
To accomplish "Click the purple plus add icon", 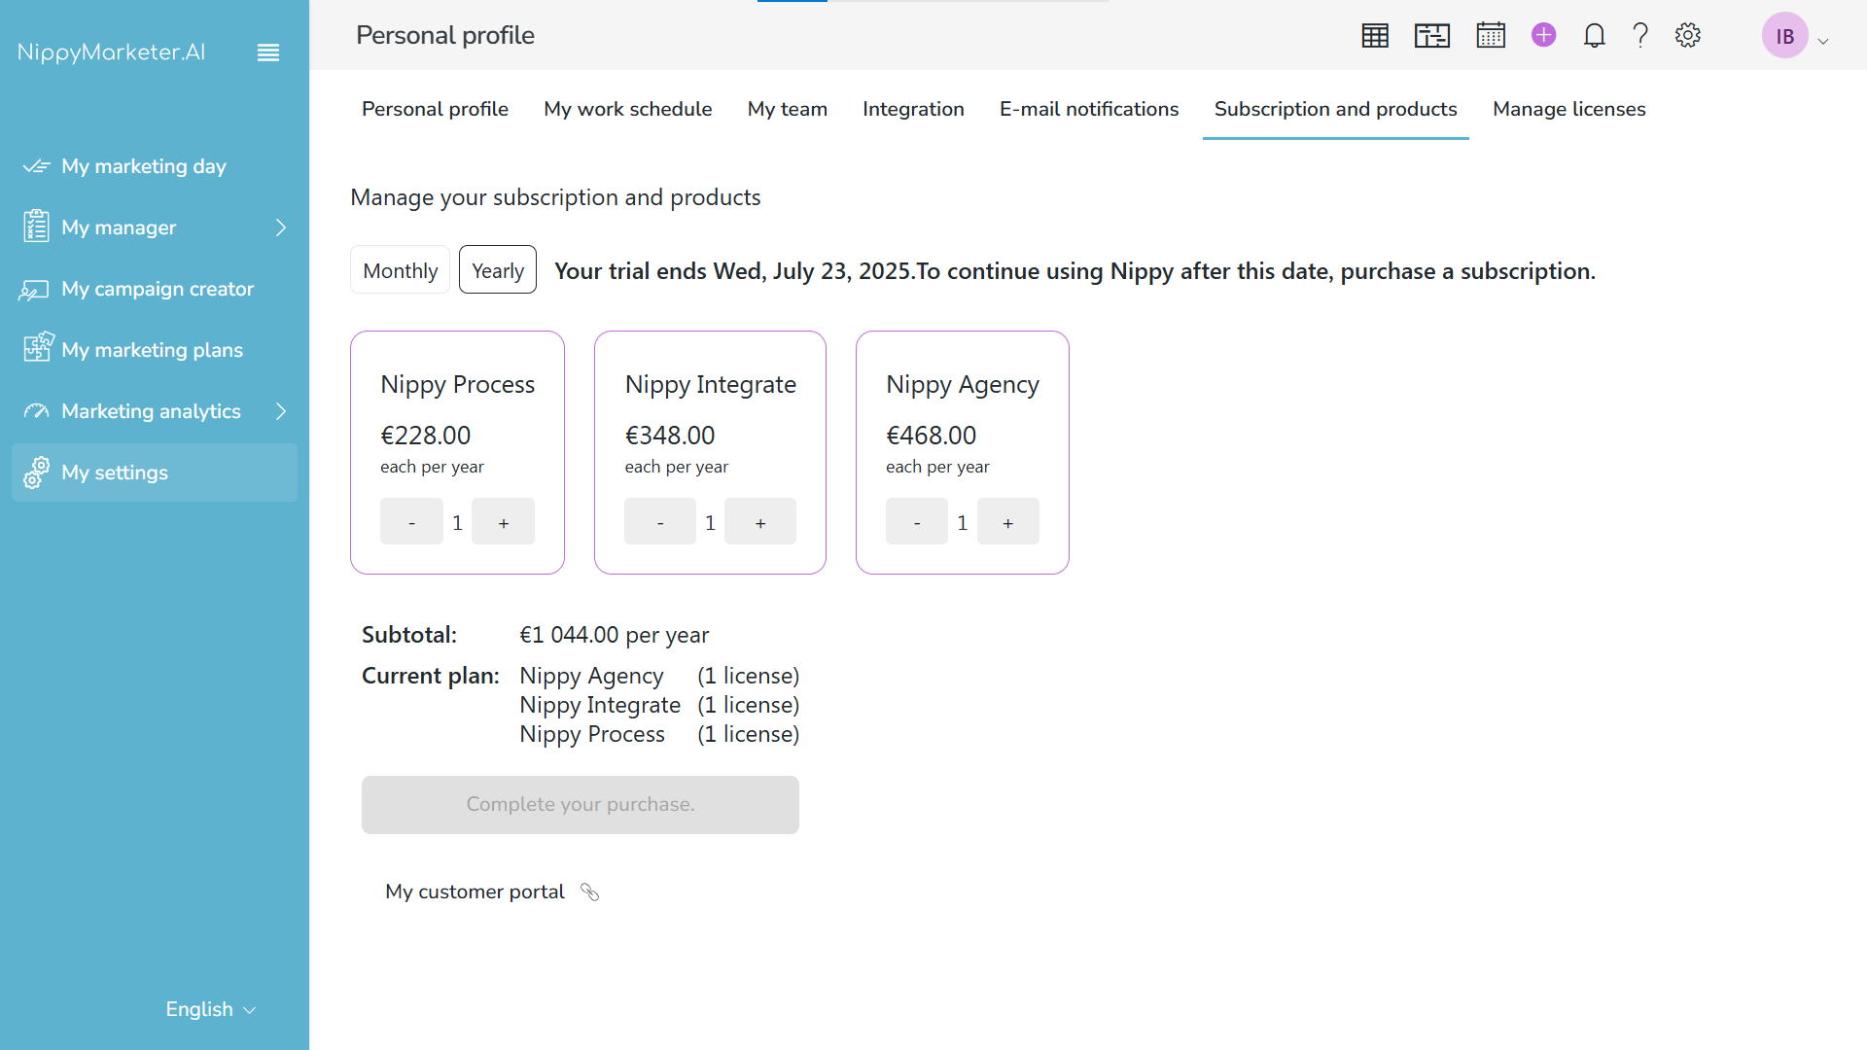I will 1544,35.
